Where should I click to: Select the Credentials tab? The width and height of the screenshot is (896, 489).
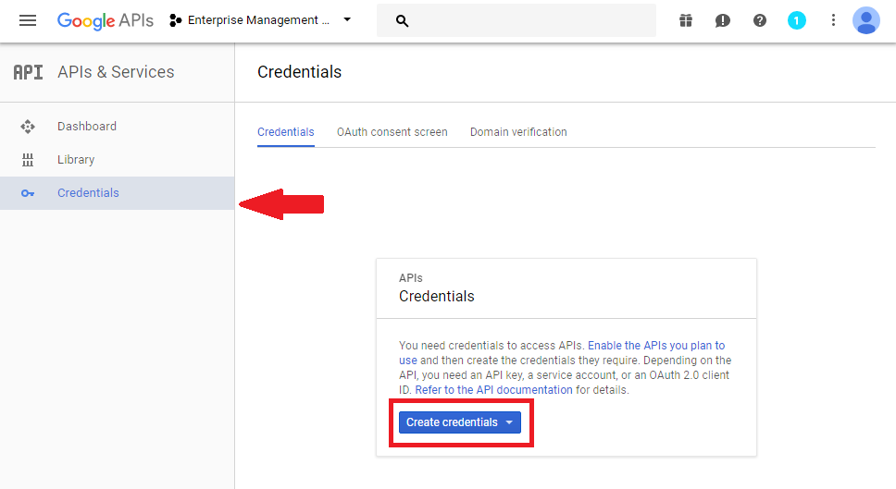click(x=285, y=132)
